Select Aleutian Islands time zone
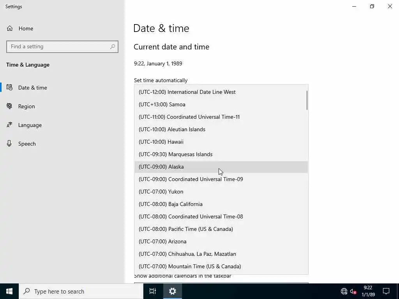The image size is (399, 299). point(221,129)
